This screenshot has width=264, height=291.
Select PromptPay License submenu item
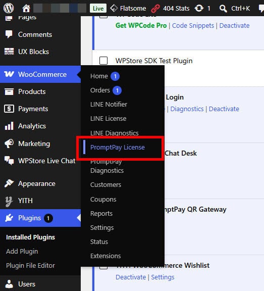point(117,148)
